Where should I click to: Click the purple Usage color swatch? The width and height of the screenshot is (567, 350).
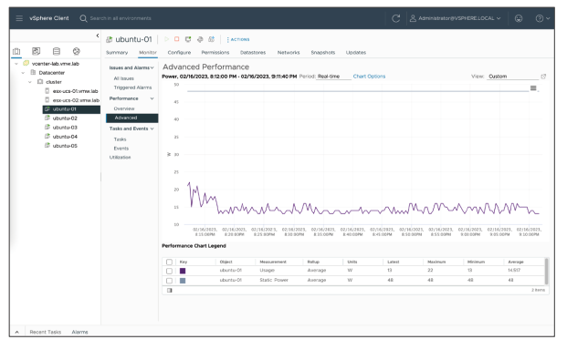point(183,271)
